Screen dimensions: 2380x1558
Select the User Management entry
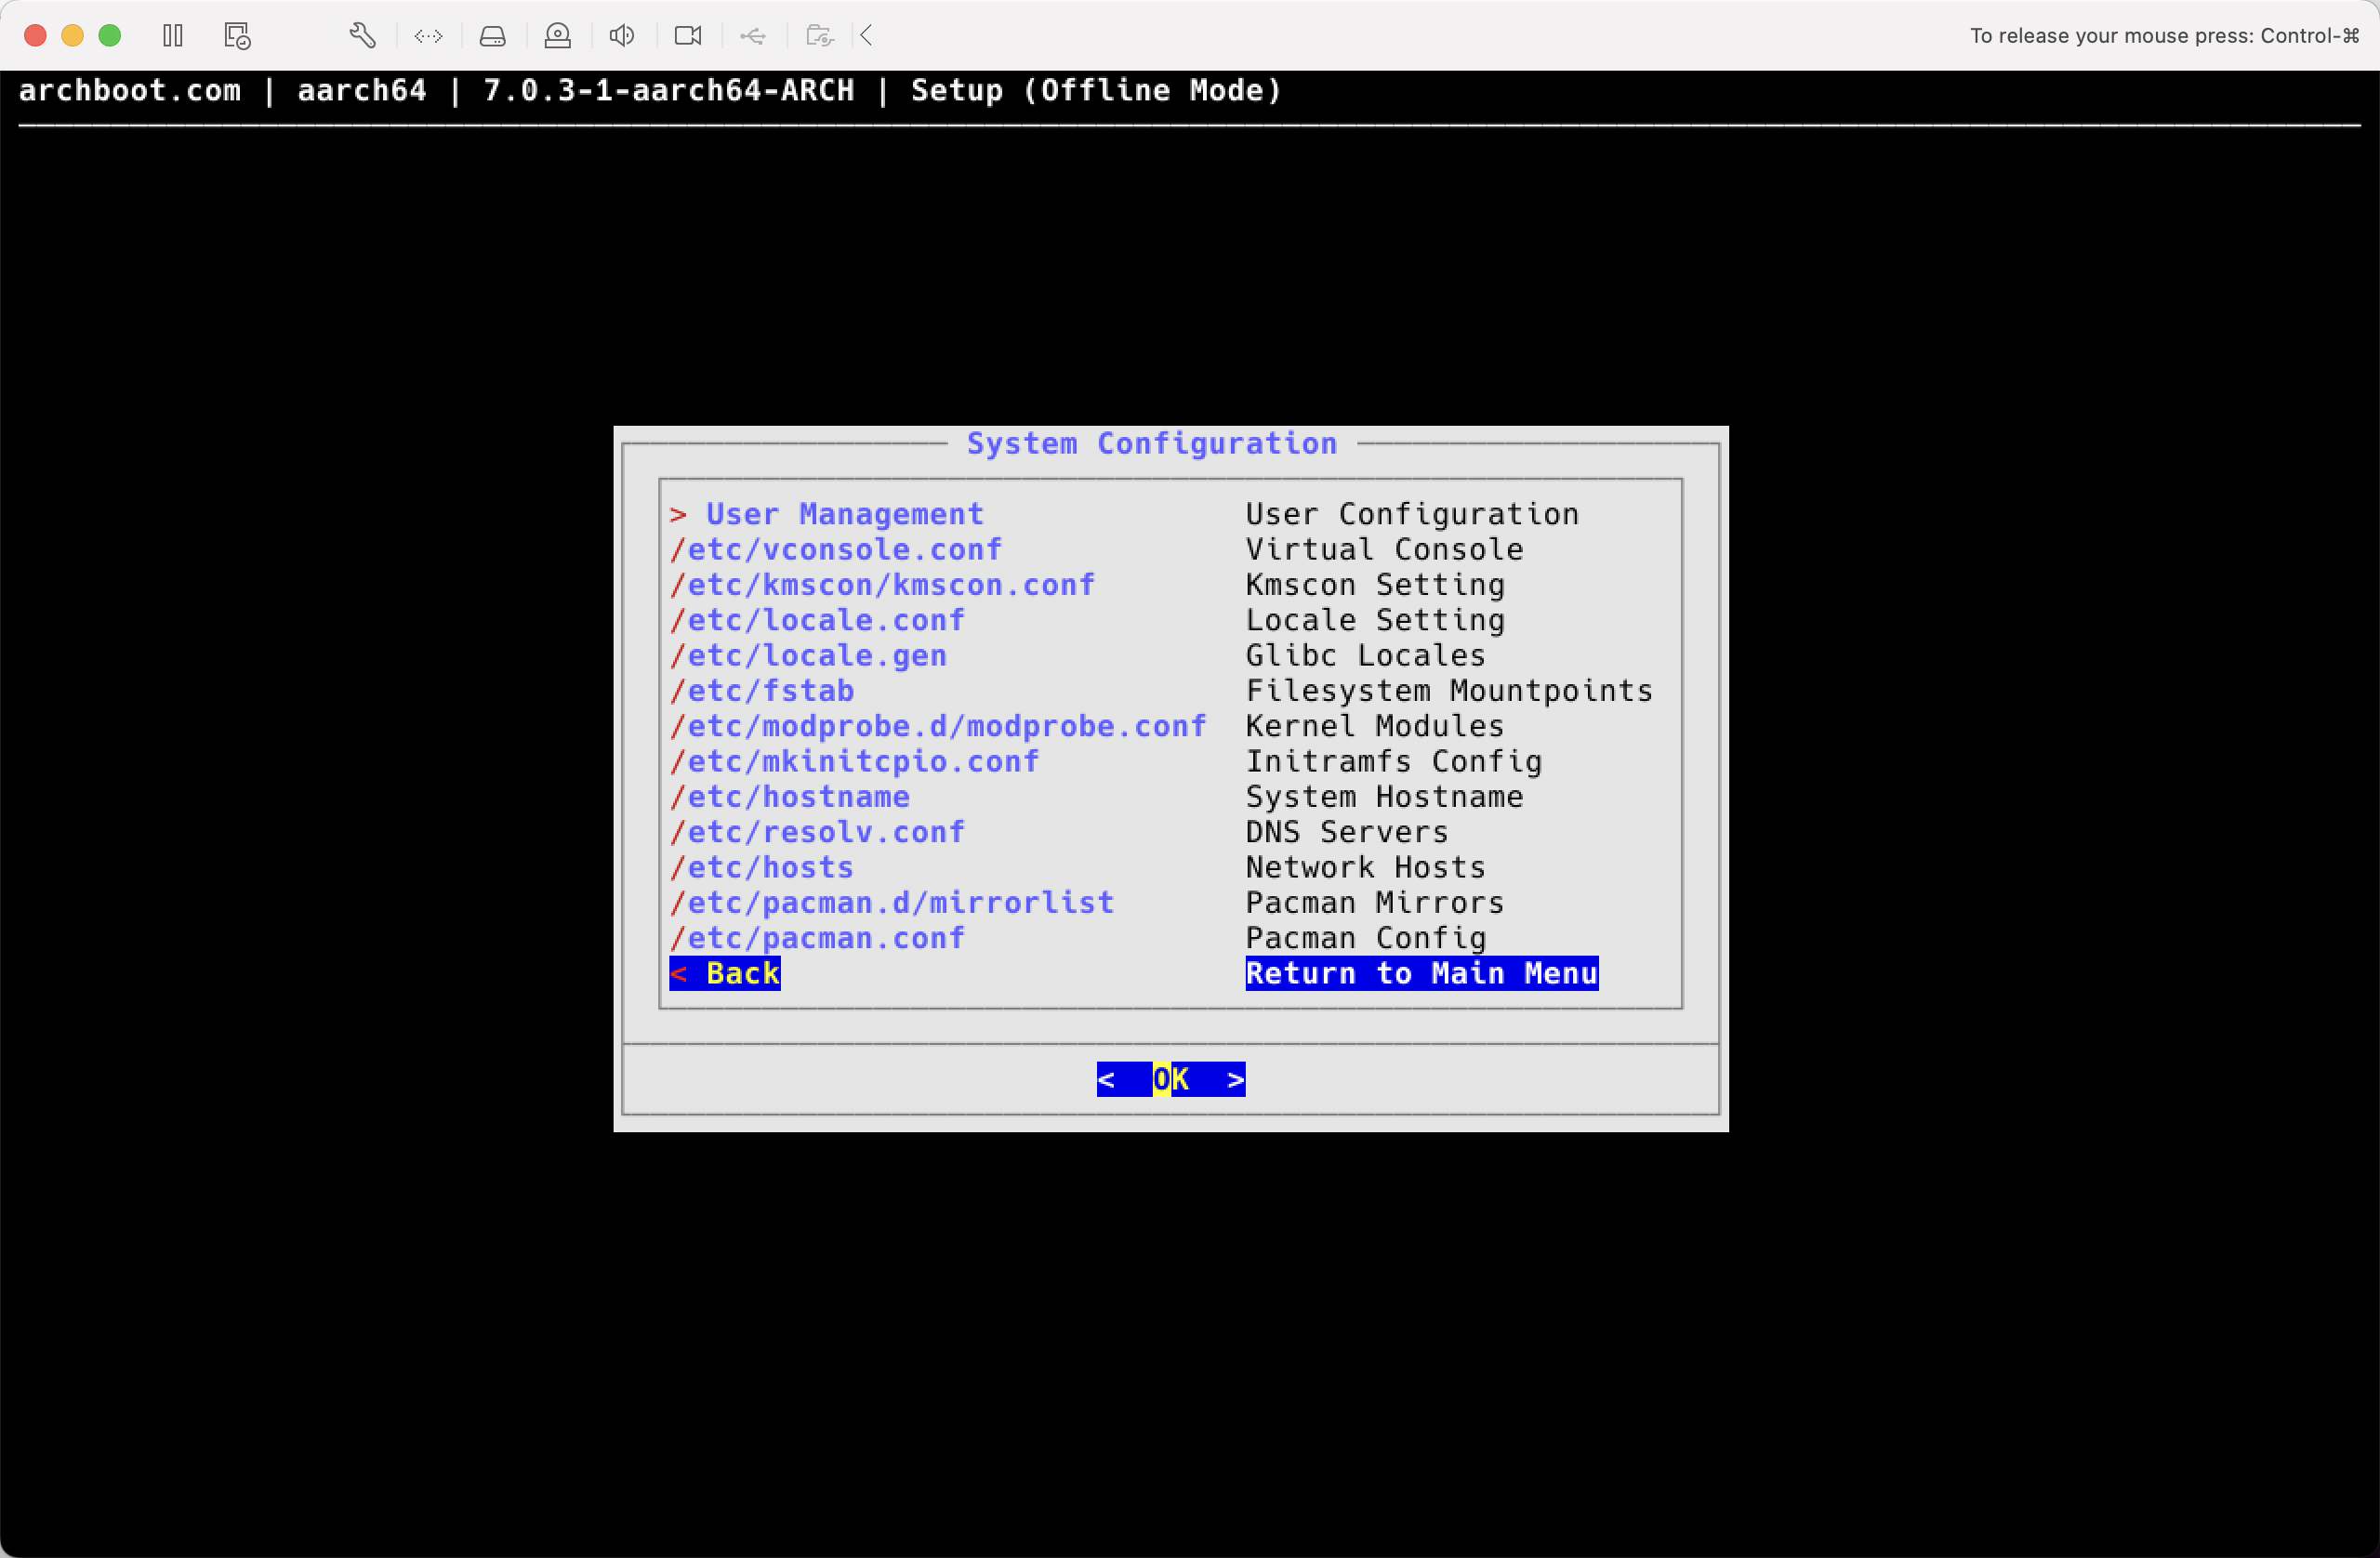pyautogui.click(x=1161, y=514)
